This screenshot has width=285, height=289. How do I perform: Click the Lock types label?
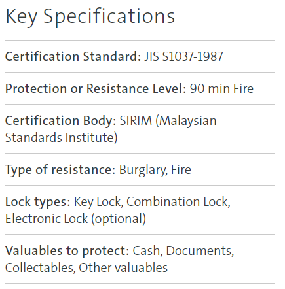point(37,201)
